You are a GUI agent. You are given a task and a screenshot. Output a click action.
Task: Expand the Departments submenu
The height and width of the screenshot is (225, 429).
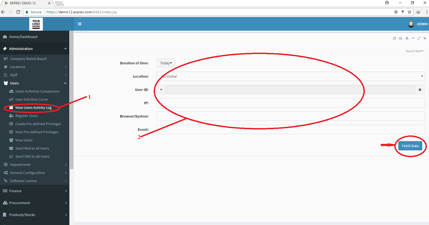[x=35, y=164]
